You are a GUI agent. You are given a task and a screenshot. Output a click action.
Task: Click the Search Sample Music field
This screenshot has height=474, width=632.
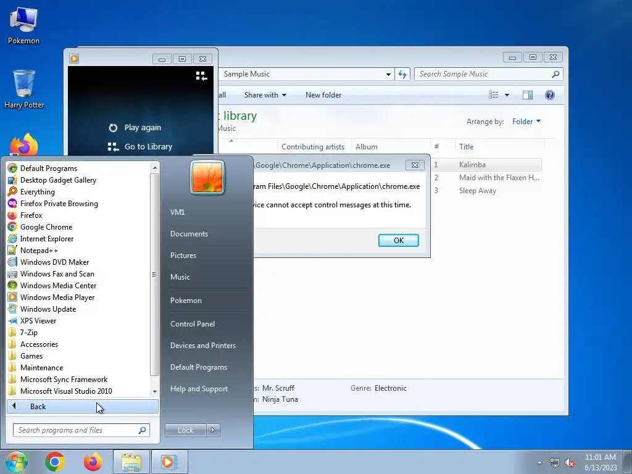click(x=489, y=74)
